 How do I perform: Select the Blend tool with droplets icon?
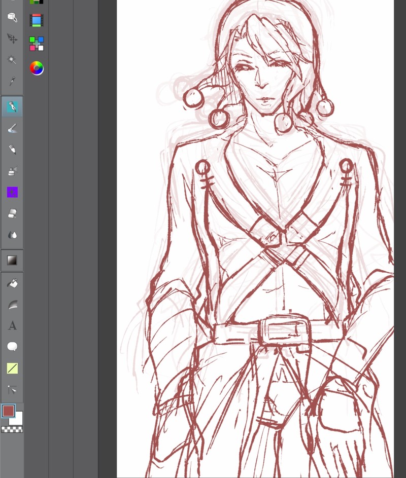coord(12,235)
